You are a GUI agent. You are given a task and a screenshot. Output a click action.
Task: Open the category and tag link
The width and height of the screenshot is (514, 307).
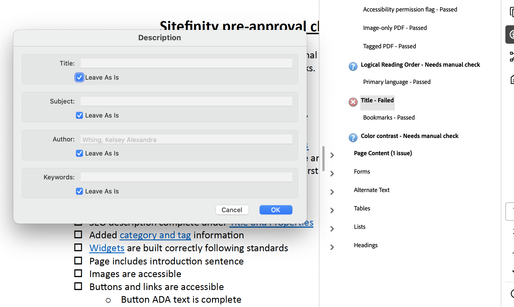(x=155, y=235)
